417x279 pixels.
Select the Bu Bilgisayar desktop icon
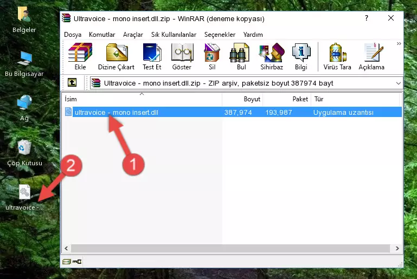(x=24, y=64)
